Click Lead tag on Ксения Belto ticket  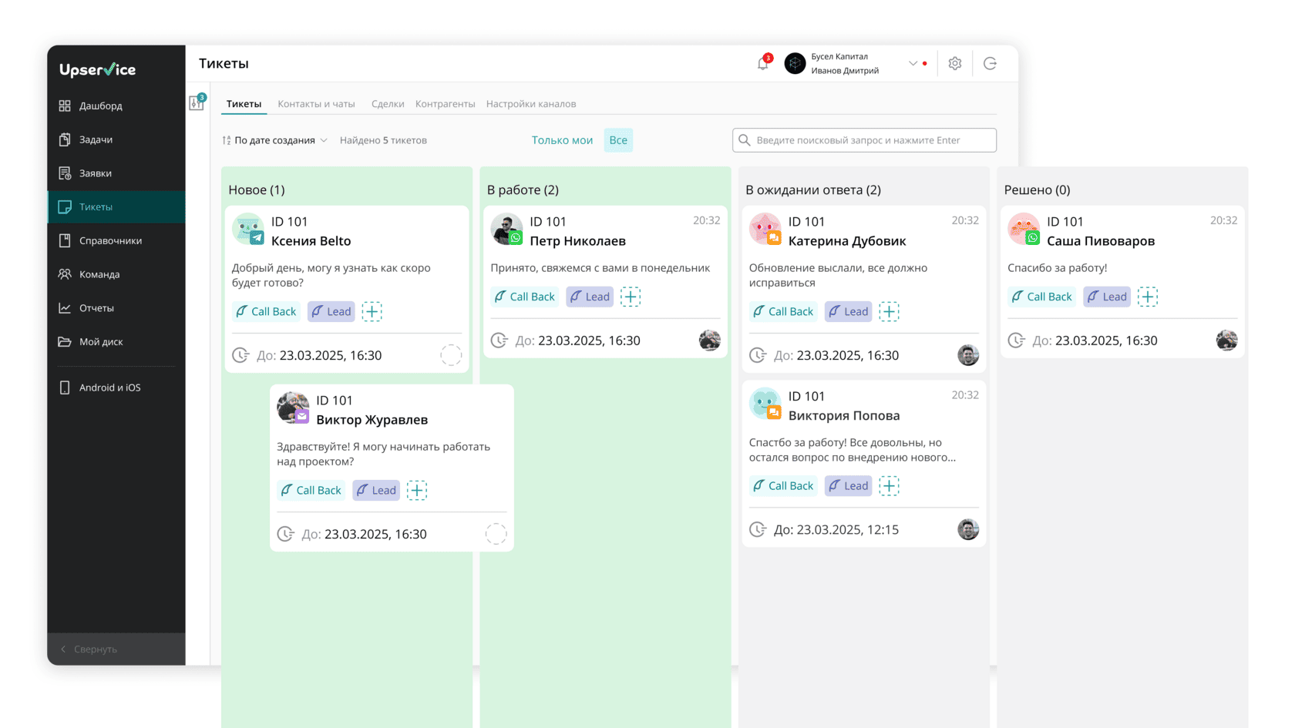pos(331,311)
